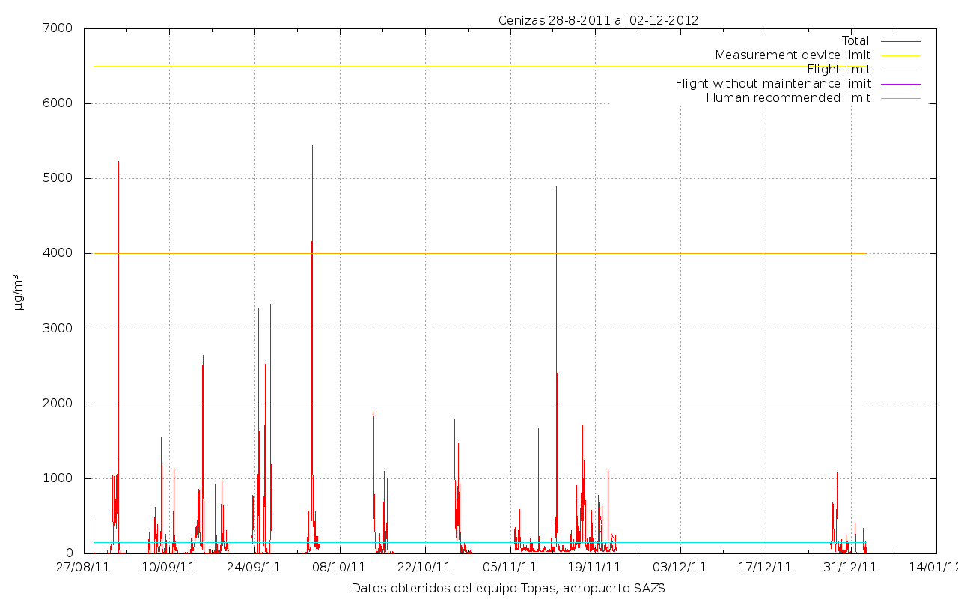This screenshot has height=599, width=958.
Task: Click the orange horizontal limit line at 4000
Action: (480, 253)
